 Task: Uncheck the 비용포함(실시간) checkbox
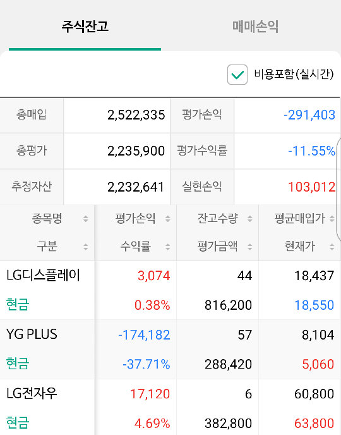click(x=237, y=75)
